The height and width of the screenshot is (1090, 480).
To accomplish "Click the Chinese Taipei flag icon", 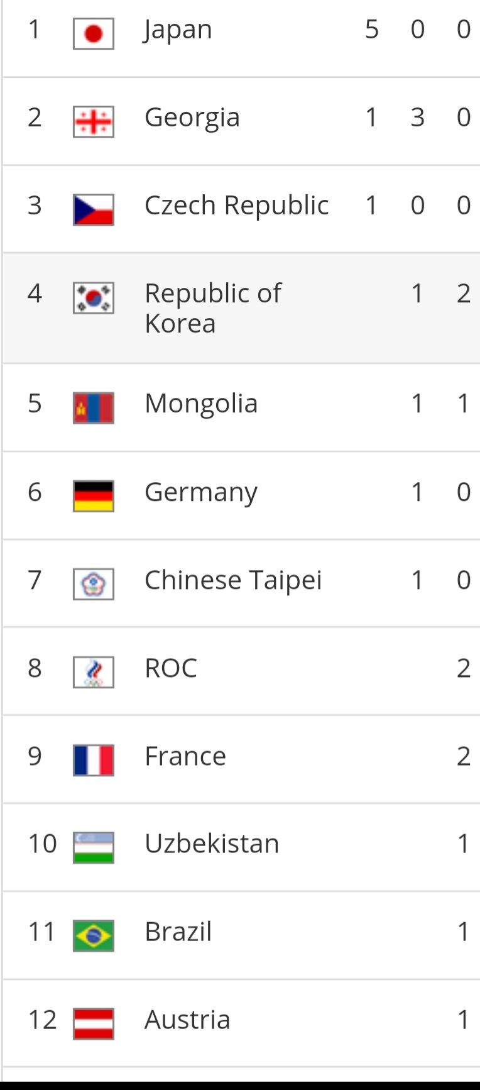I will (x=94, y=584).
